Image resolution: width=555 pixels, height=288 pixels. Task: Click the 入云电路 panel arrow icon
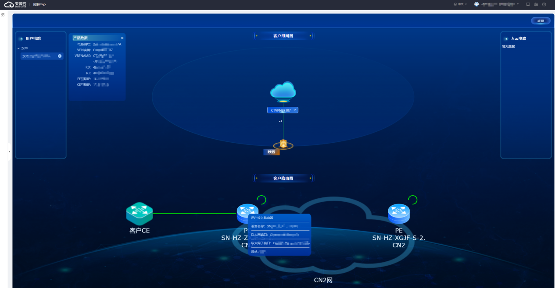click(x=506, y=39)
